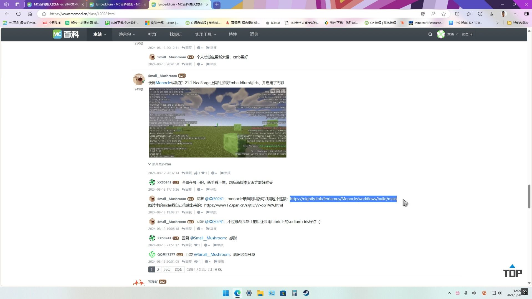Open Small__Mushroom profile avatar at floor 249
Screen dimensions: 532x299
139,79
